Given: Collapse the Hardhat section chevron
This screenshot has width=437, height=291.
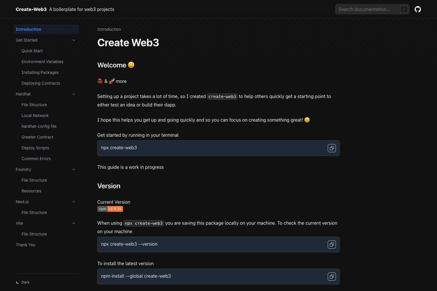Looking at the screenshot, I should pyautogui.click(x=74, y=94).
